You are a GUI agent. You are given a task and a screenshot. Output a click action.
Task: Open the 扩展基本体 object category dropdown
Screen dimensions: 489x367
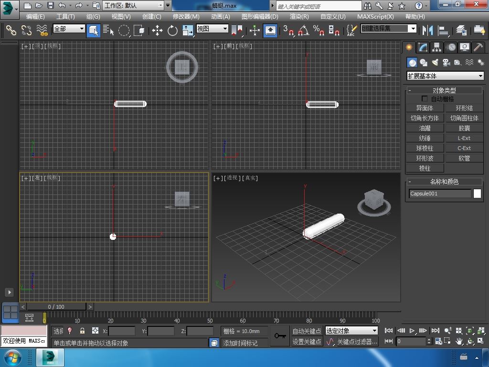pyautogui.click(x=445, y=76)
